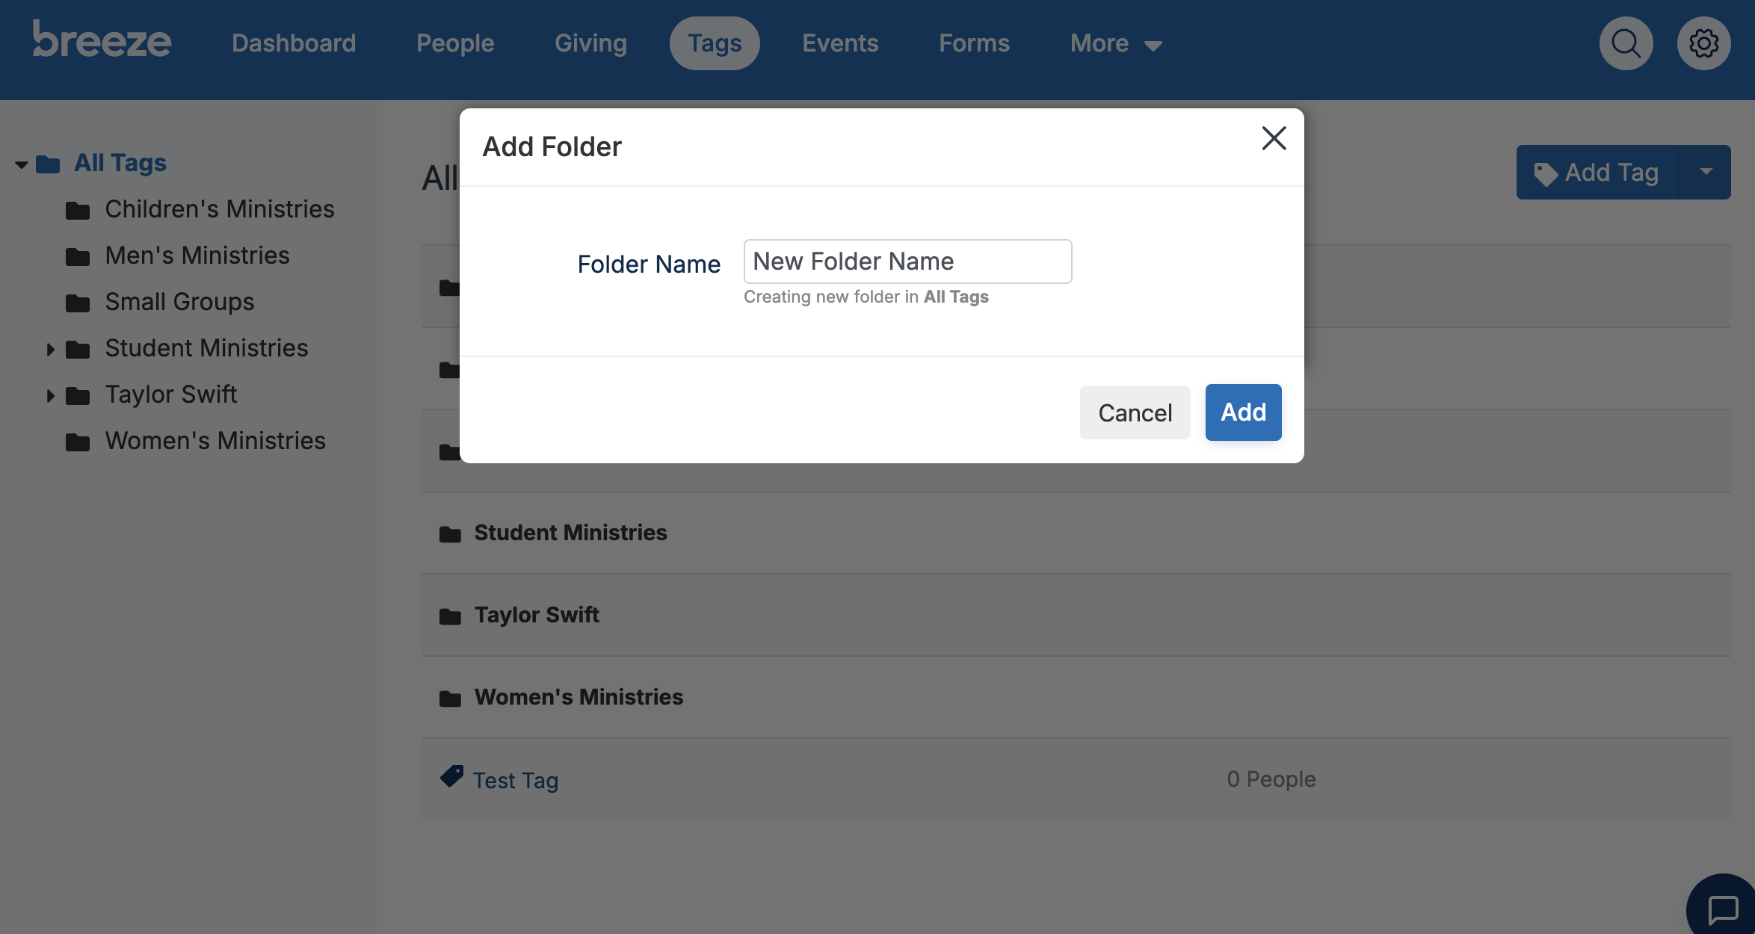Click the Test Tag tag icon
This screenshot has height=934, width=1755.
[x=451, y=777]
